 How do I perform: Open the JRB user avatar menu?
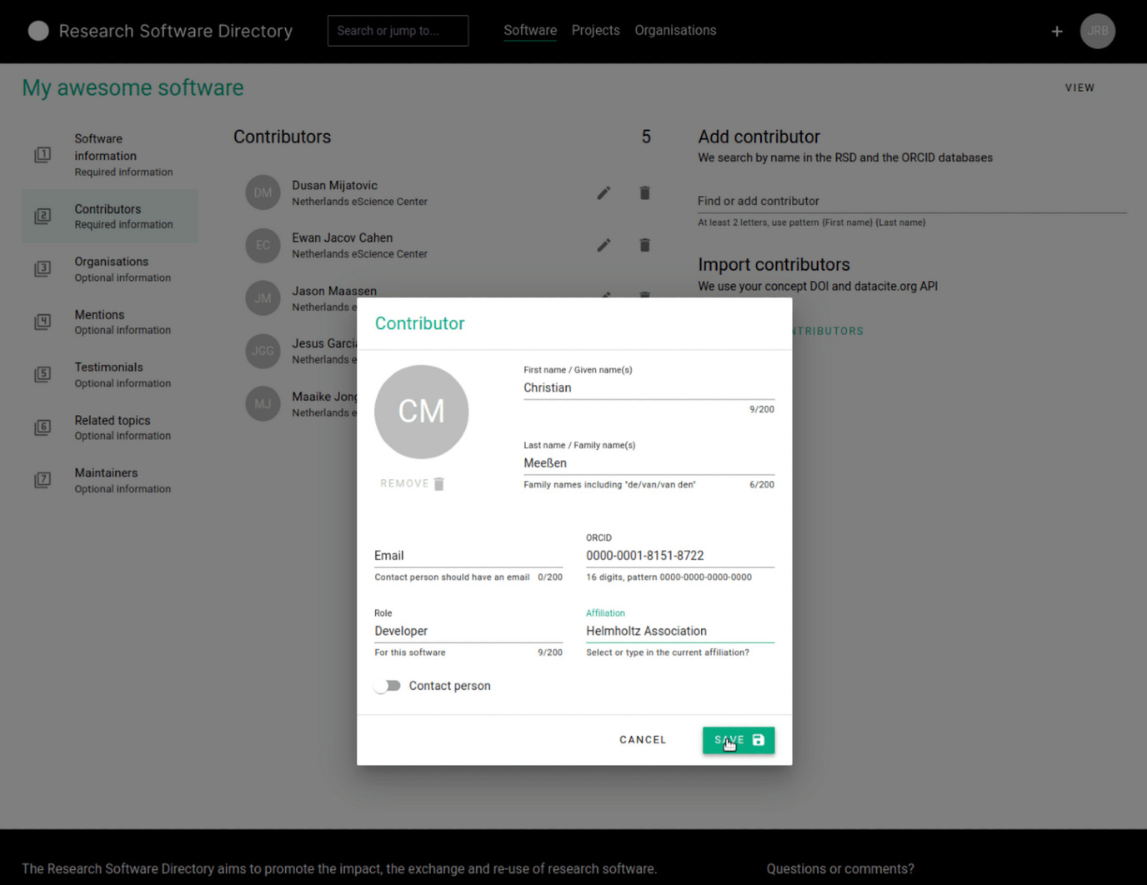pyautogui.click(x=1097, y=32)
